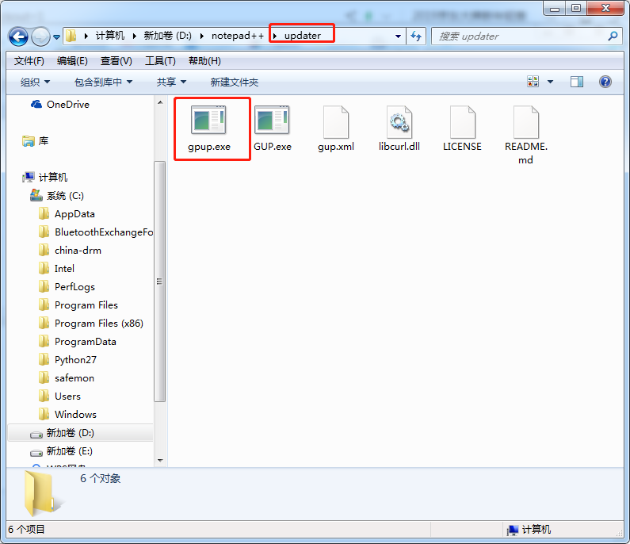Click the navigation pane scrollbar thumb

(x=160, y=282)
